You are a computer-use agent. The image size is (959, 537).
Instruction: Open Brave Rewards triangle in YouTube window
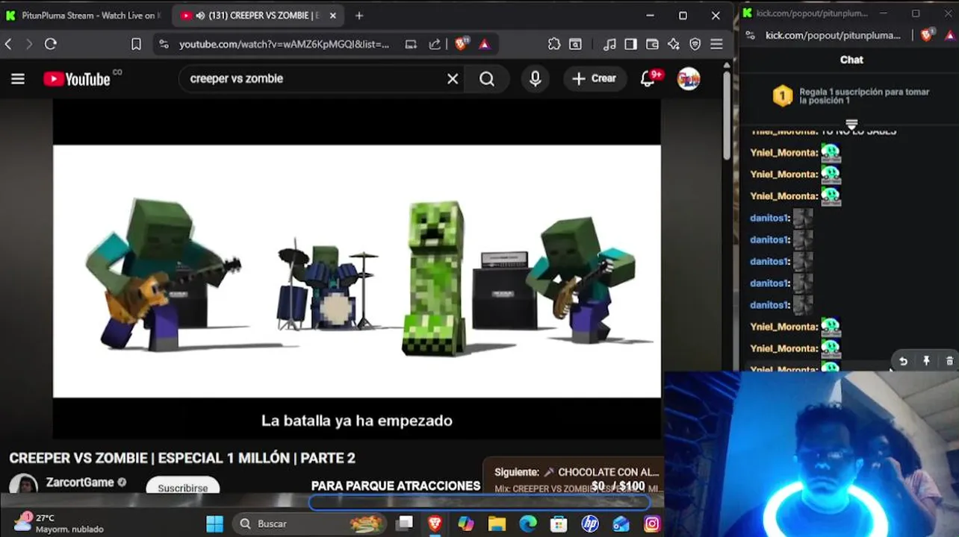coord(484,45)
